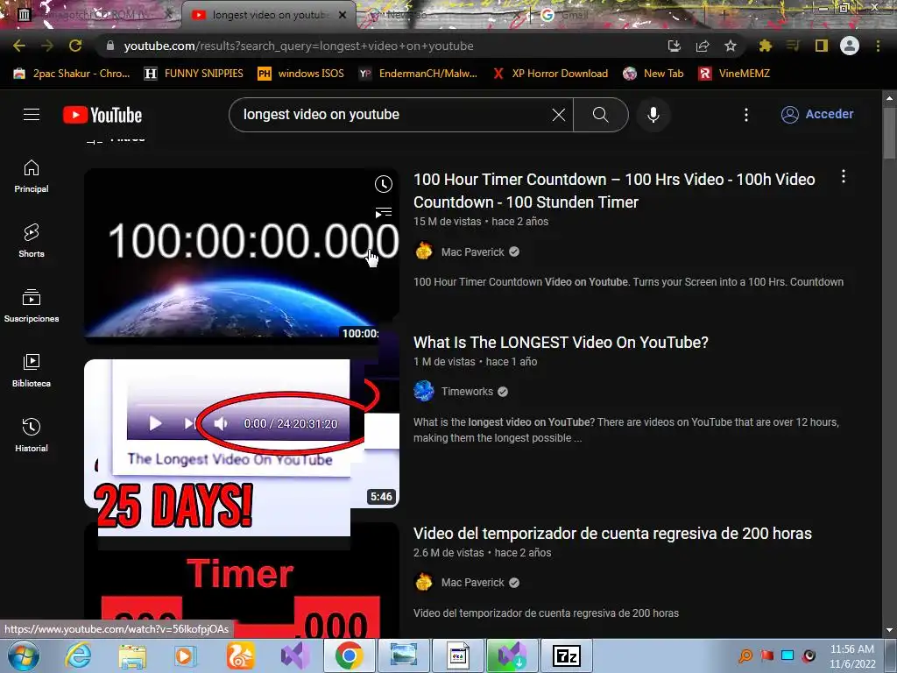
Task: Open 7-Zip from the taskbar
Action: 567,655
